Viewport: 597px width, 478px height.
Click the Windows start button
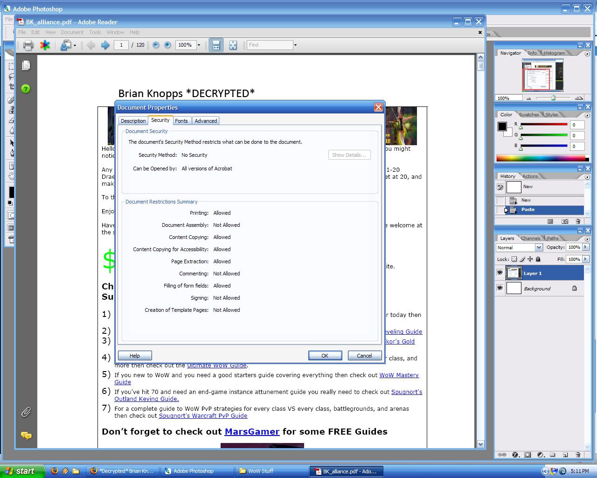pos(22,471)
